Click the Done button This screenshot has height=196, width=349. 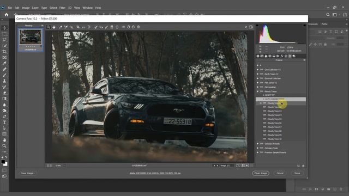point(297,173)
